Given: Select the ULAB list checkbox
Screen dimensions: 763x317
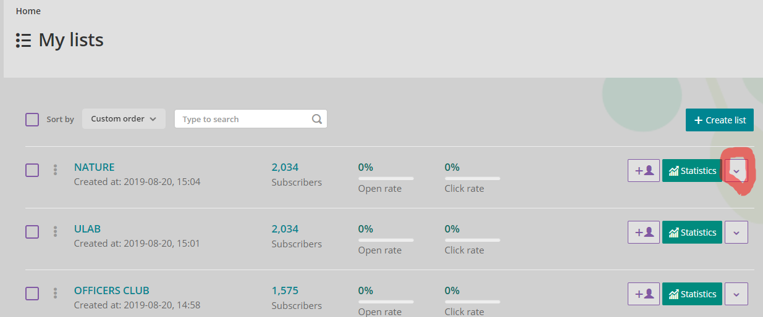Looking at the screenshot, I should [x=32, y=232].
